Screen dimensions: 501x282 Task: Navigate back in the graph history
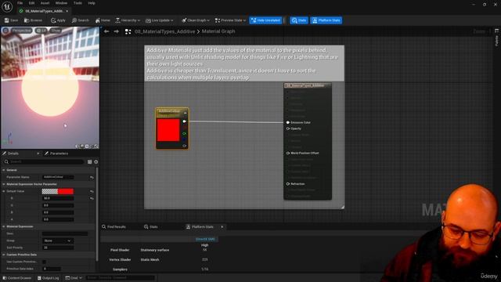click(106, 31)
